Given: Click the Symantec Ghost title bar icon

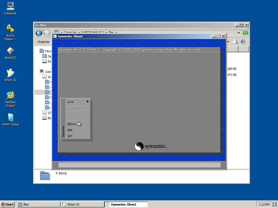Looking at the screenshot, I should pyautogui.click(x=55, y=36).
